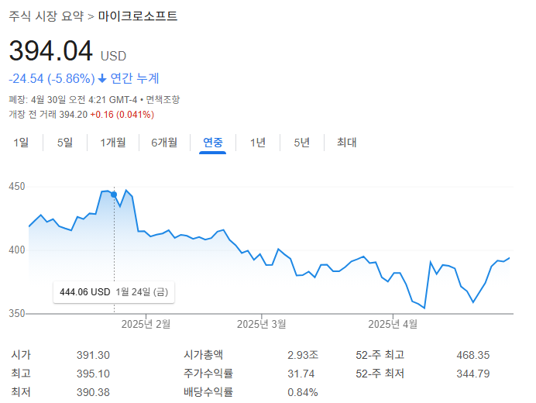Click the 394.04 current price
536x403 pixels.
pos(51,51)
